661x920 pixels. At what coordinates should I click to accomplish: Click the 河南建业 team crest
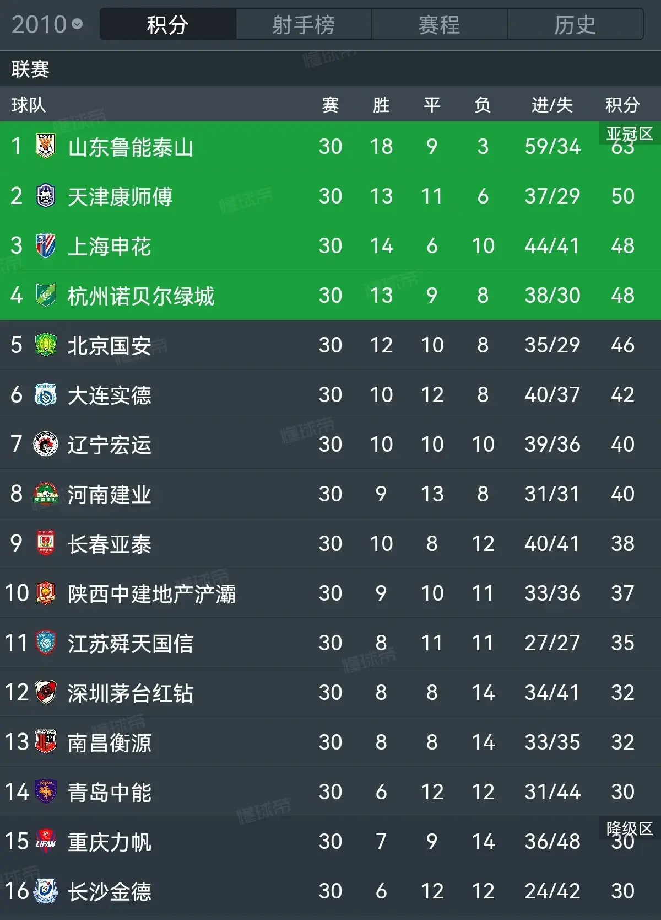click(x=46, y=494)
